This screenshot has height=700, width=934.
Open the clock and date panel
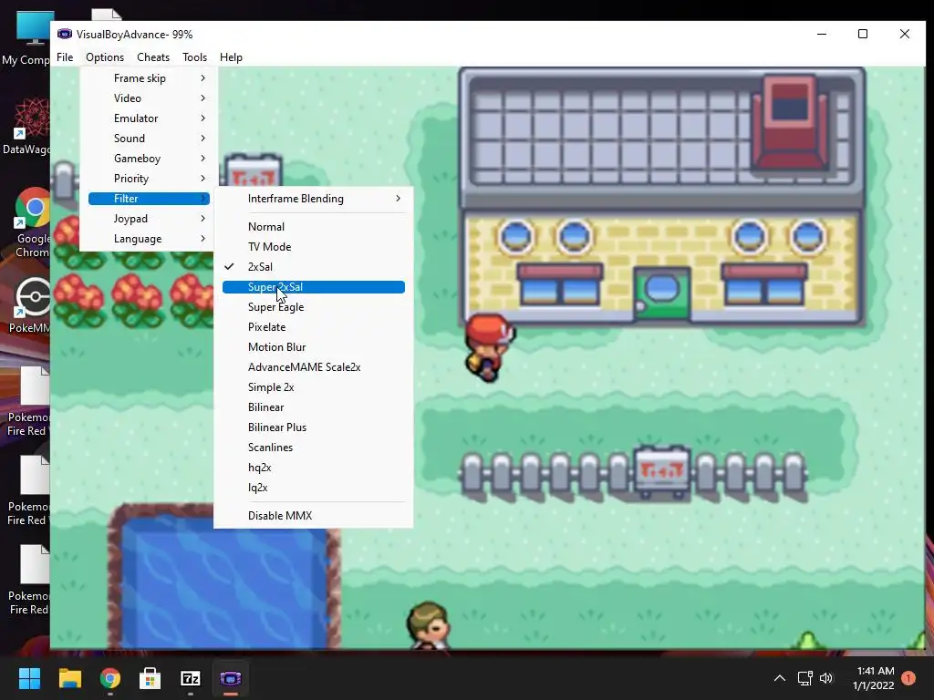[873, 678]
